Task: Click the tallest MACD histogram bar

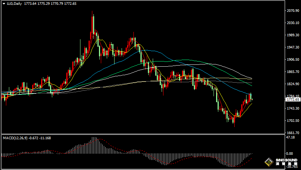Action: click(94, 145)
